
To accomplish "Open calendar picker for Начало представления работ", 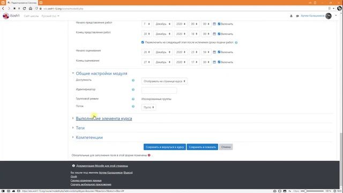I will [x=214, y=24].
